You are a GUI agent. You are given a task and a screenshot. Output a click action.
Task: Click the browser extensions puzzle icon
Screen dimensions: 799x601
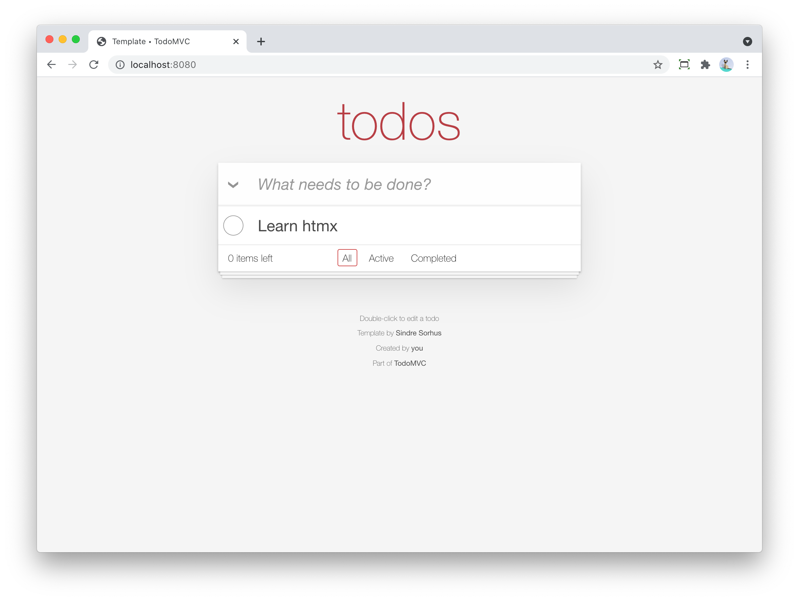click(705, 64)
